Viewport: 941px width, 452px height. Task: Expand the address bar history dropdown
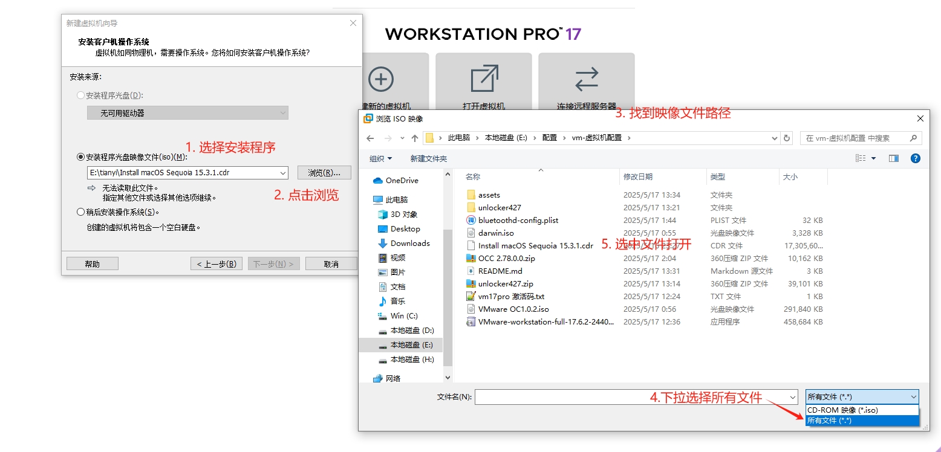tap(775, 138)
